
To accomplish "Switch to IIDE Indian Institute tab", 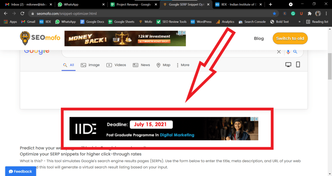I will click(239, 5).
